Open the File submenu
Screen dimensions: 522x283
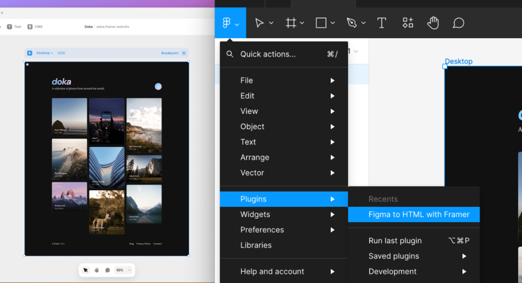pos(284,81)
